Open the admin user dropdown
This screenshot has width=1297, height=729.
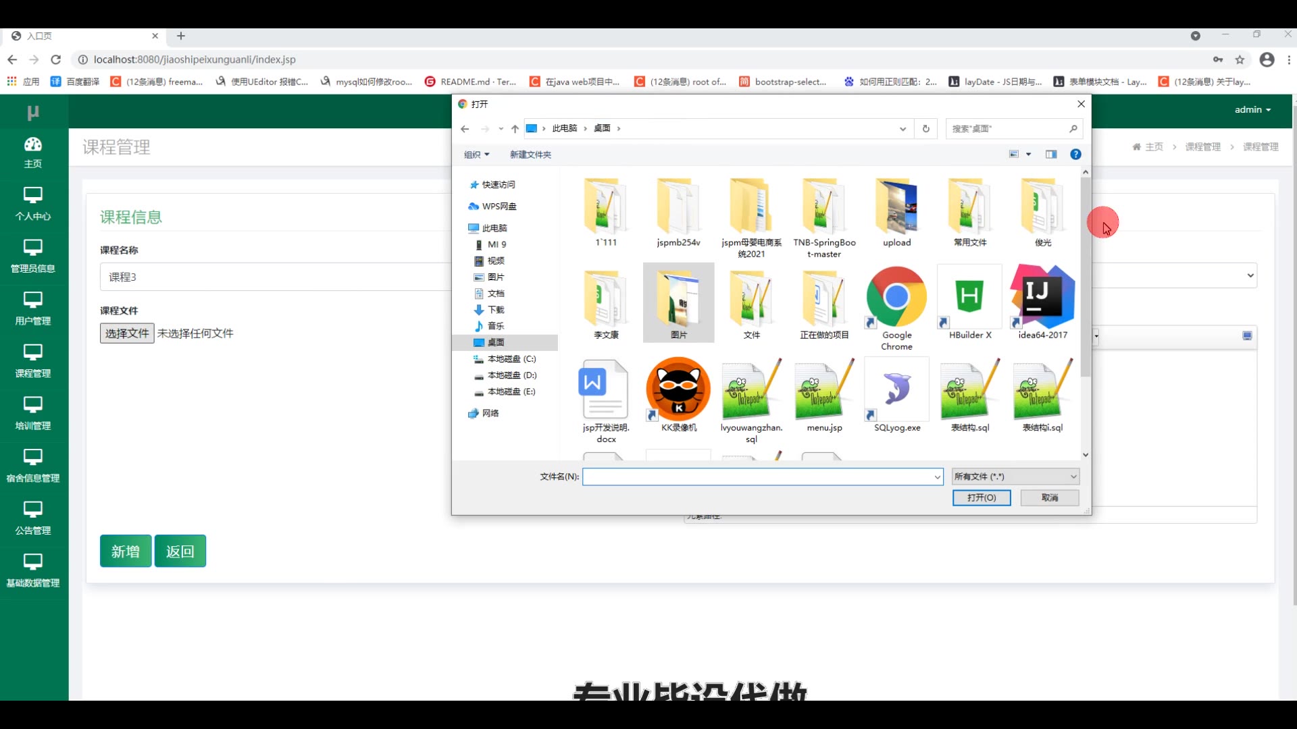click(x=1253, y=109)
